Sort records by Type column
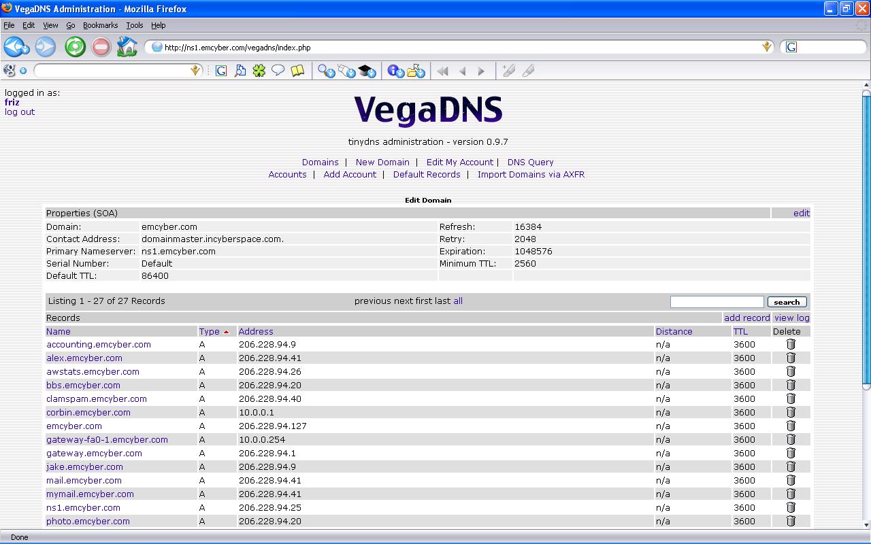Screen dimensions: 871x544 point(210,331)
